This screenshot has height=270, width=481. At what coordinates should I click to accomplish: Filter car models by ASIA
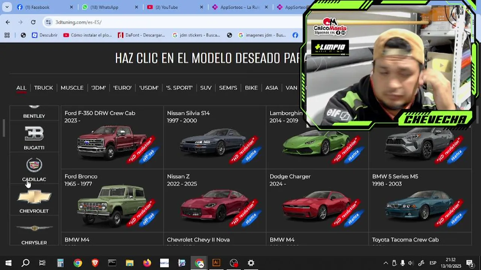pos(272,88)
